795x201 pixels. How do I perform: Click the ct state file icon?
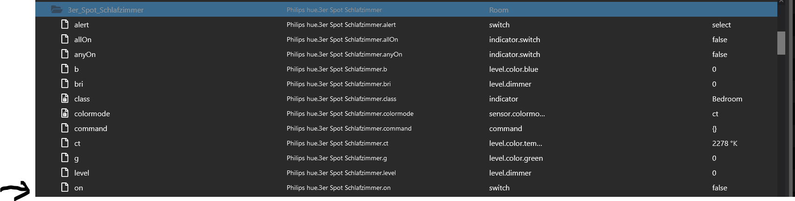click(65, 143)
